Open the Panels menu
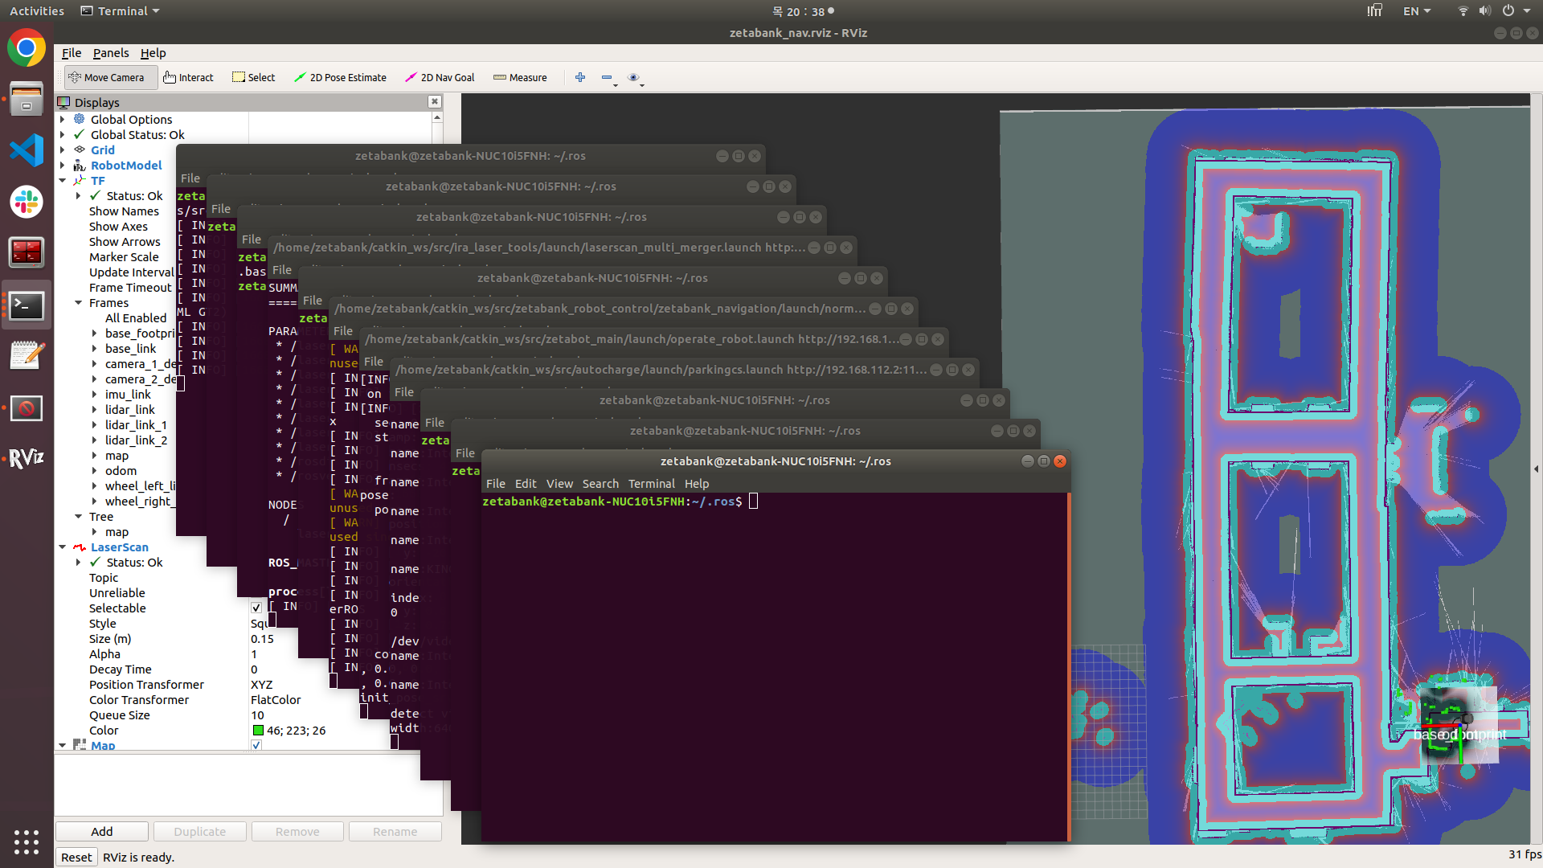The height and width of the screenshot is (868, 1543). (111, 53)
